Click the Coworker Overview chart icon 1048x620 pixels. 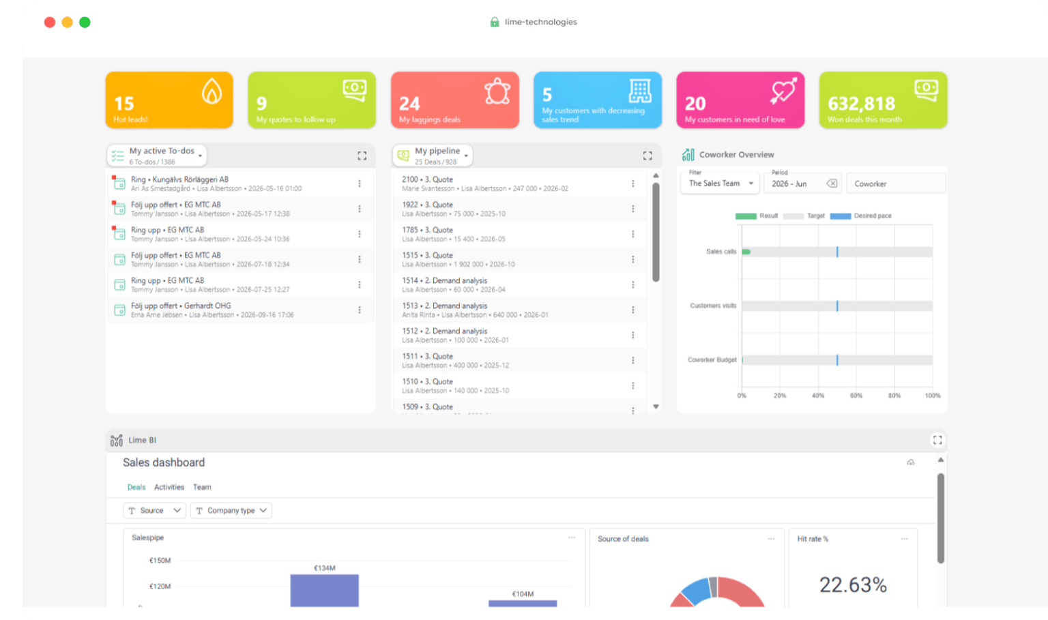tap(688, 155)
